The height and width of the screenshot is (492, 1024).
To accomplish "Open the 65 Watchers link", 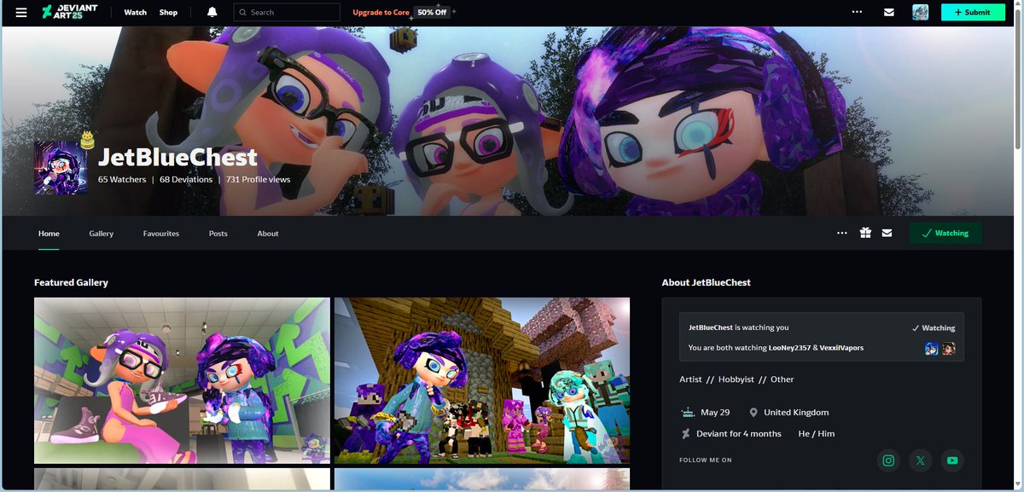I will (x=122, y=180).
